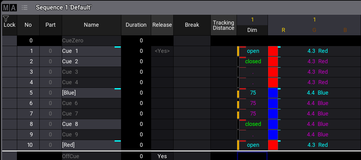Click the red color swatch in Cue 1
This screenshot has height=160, width=361.
[273, 51]
